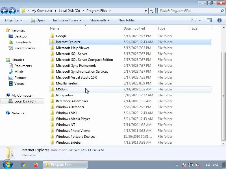This screenshot has height=169, width=226.
Task: Launch Google Chrome from the taskbar
Action: (x=23, y=165)
